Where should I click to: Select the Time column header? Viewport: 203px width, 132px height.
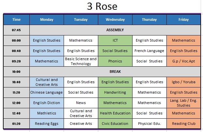tap(16, 20)
